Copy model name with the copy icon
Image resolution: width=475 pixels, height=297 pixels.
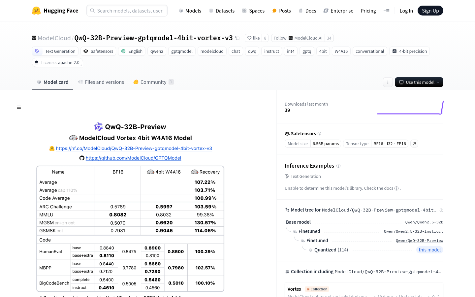pyautogui.click(x=237, y=38)
